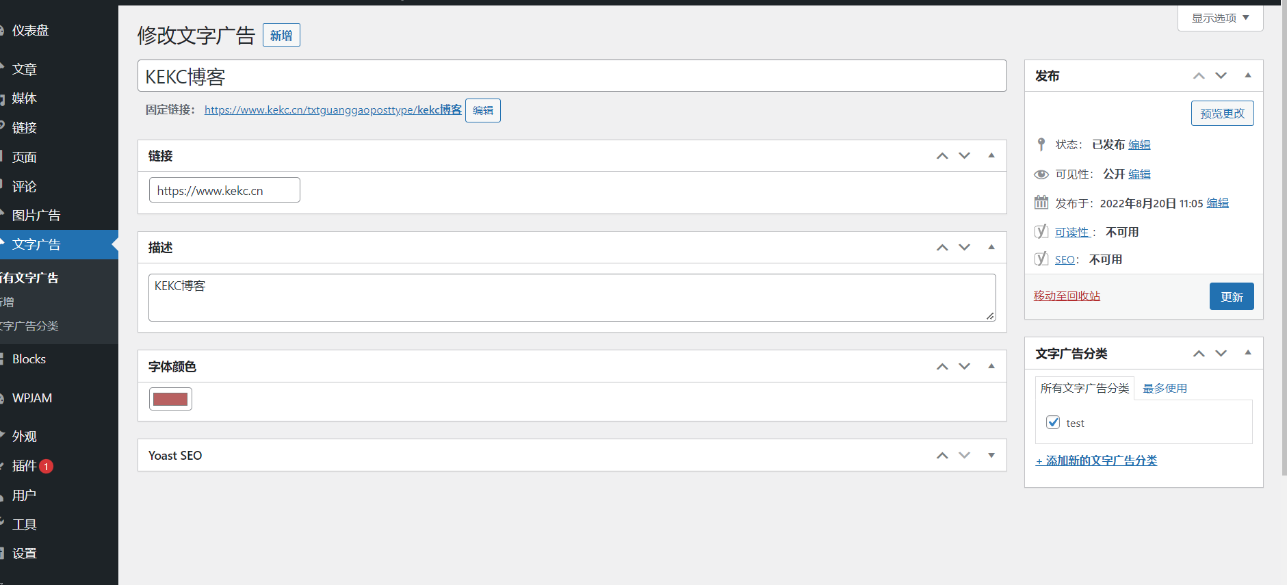
Task: Click the Yoast 可读性 icon
Action: click(1041, 232)
